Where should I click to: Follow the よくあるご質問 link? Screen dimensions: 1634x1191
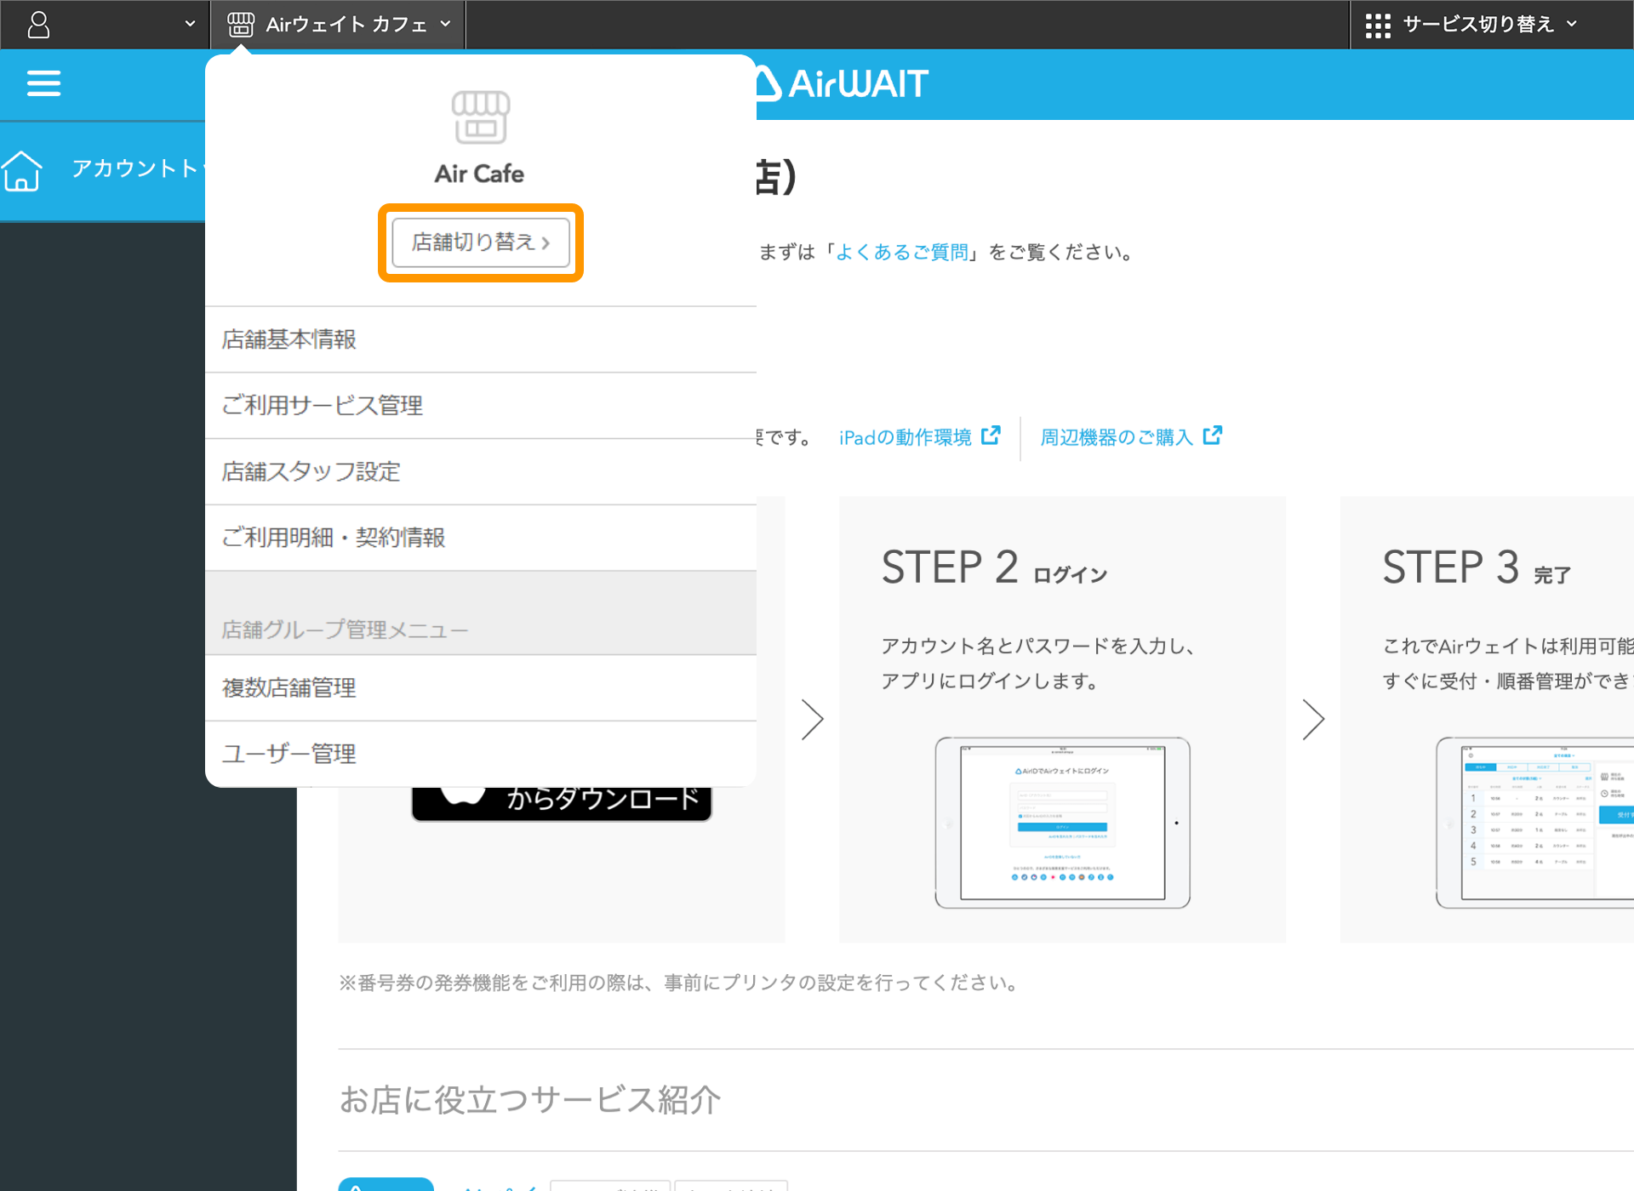(x=902, y=253)
